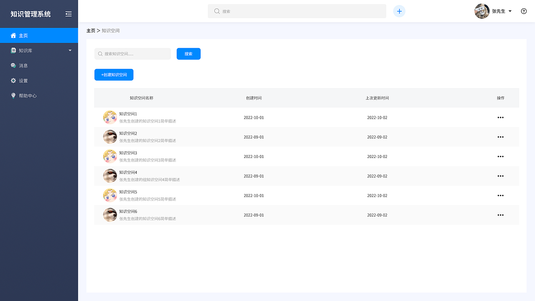The width and height of the screenshot is (535, 301).
Task: Click the 知识库 book icon
Action: click(x=13, y=51)
